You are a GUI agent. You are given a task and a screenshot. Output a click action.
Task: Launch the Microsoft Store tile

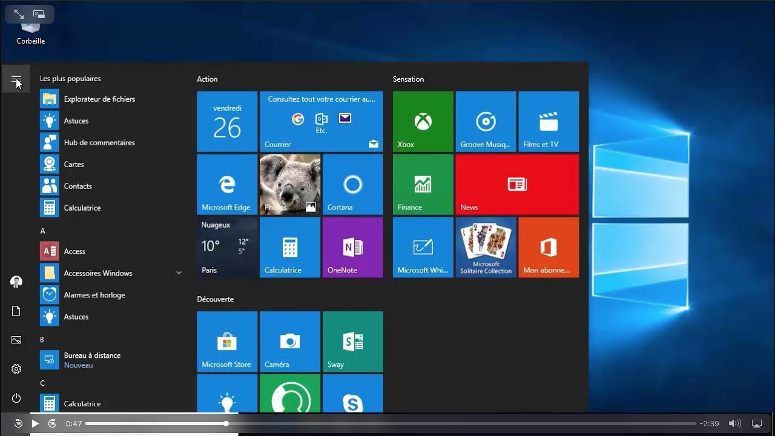(x=227, y=342)
